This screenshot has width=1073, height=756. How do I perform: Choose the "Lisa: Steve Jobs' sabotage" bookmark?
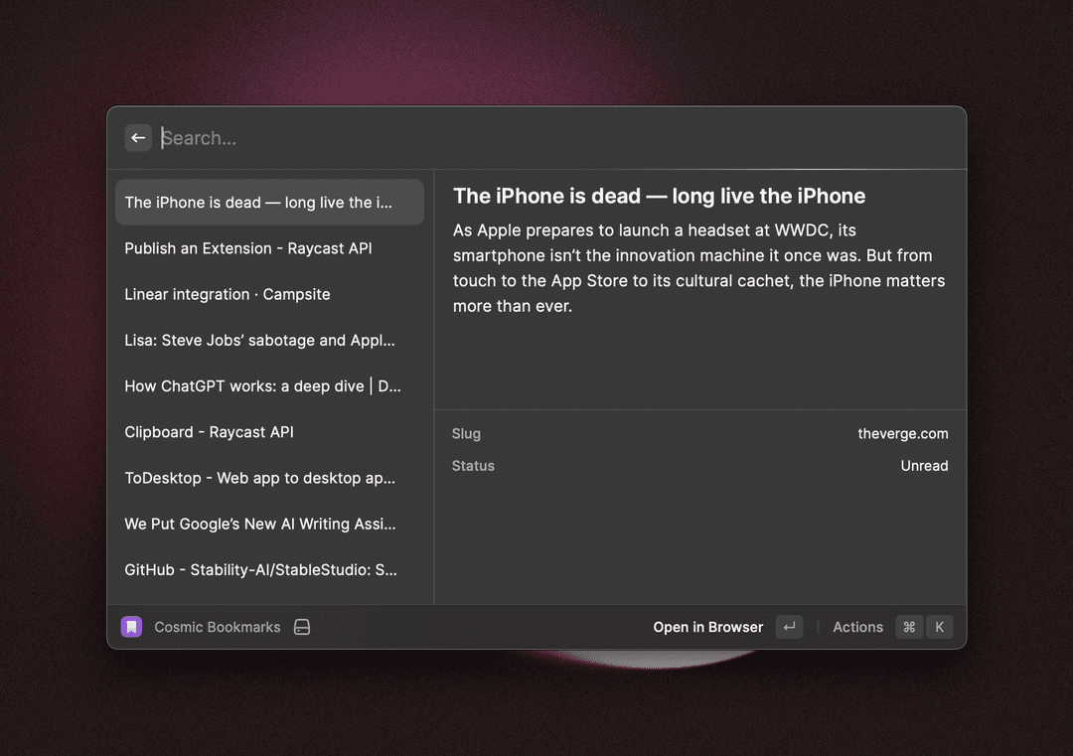click(x=269, y=340)
